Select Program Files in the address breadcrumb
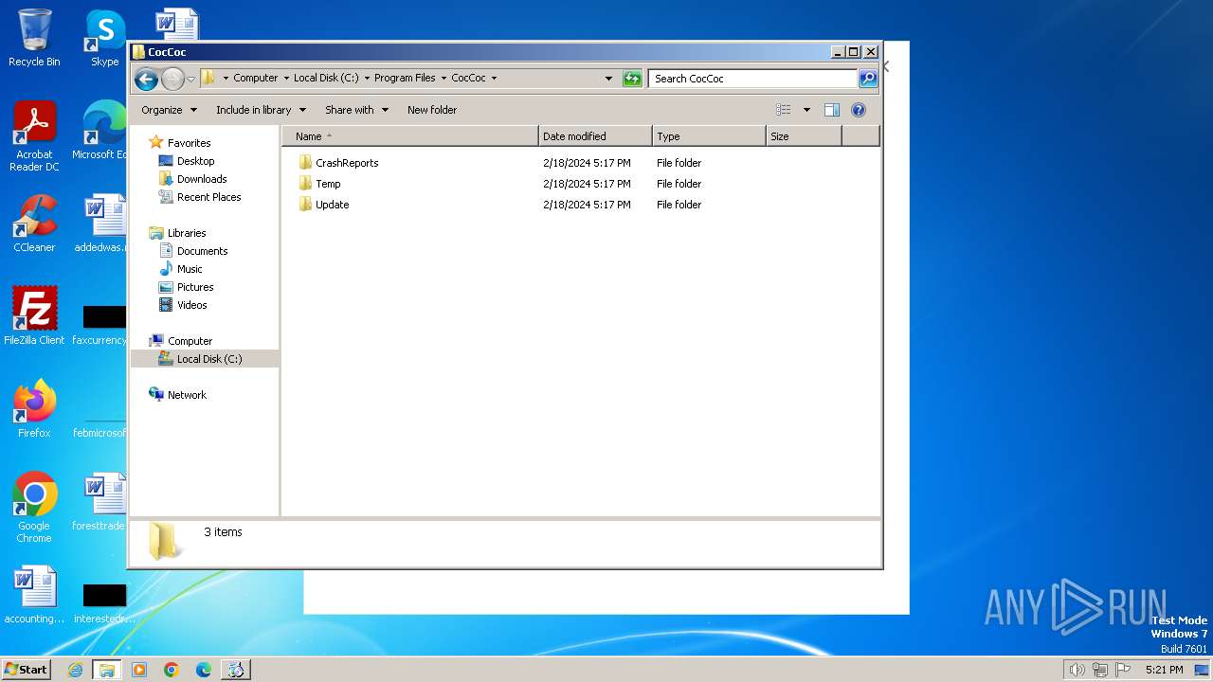 (405, 79)
